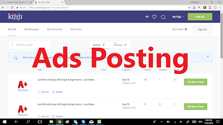This screenshot has width=223, height=125.
Task: Click Edit Ad for the ad with 9 views
Action: (x=43, y=116)
